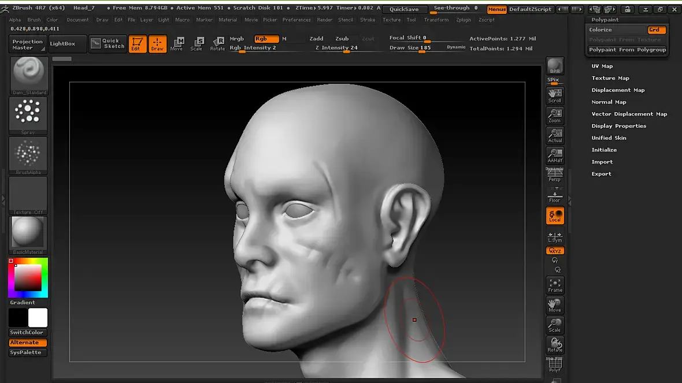Expand the Vector Displacement Map section

click(x=629, y=114)
